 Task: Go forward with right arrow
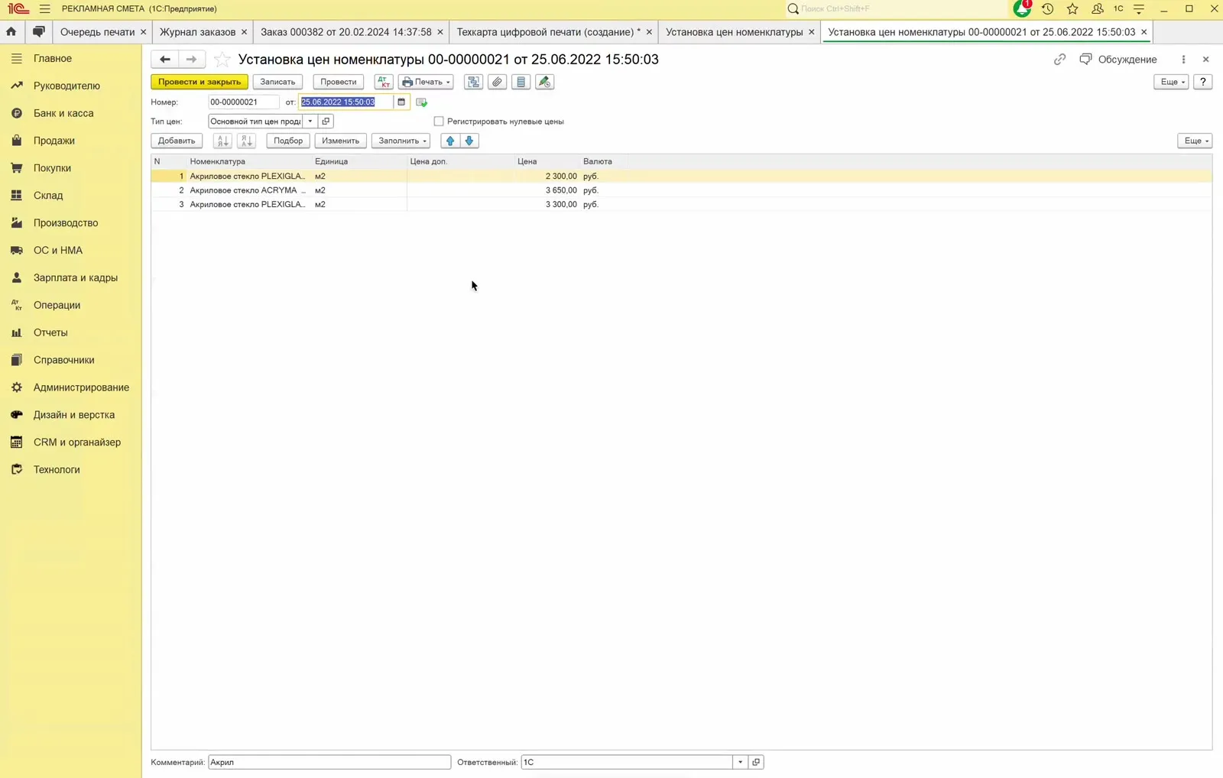pos(192,60)
